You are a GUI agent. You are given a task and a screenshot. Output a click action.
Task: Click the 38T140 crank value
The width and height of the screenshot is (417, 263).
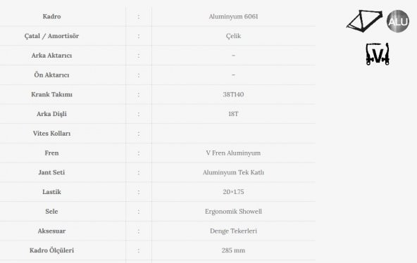tap(233, 94)
